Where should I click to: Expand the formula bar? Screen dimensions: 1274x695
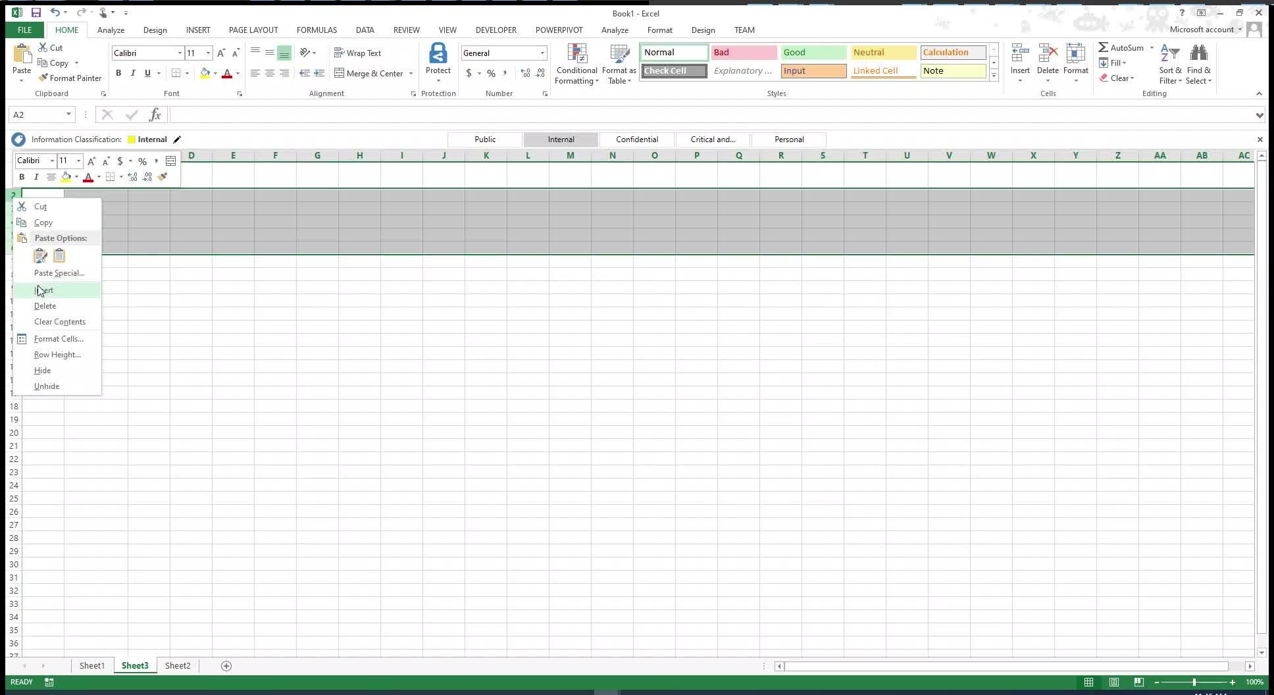tap(1259, 115)
